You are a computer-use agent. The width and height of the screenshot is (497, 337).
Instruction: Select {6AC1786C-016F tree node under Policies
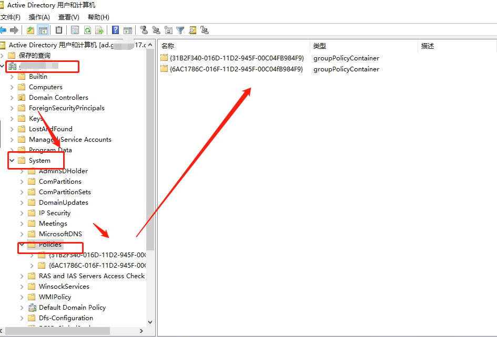[x=97, y=266]
